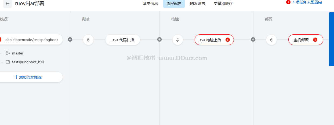Click the red error icon on 主机部署
Viewport: 334px width, 125px height.
coord(315,40)
